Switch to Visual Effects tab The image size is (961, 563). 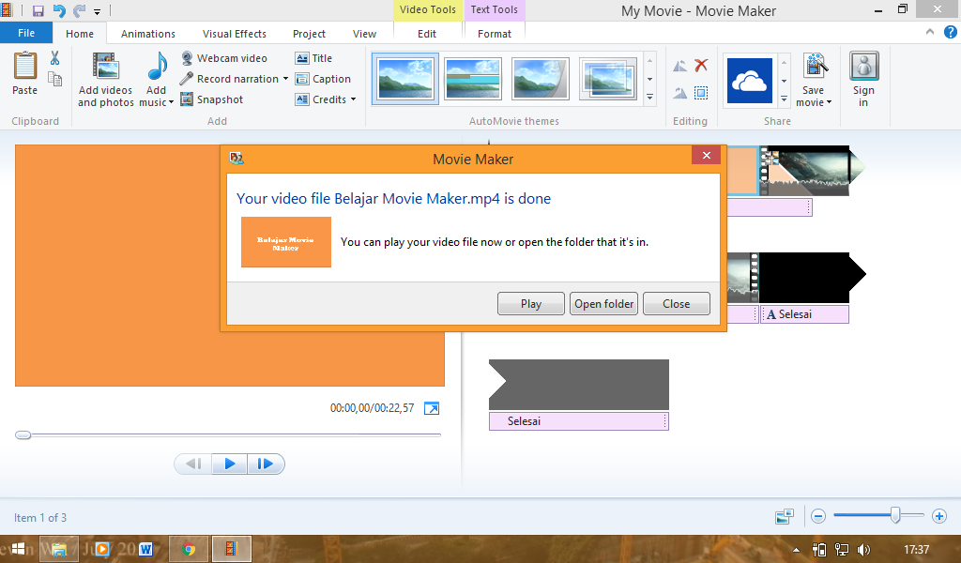(x=234, y=34)
